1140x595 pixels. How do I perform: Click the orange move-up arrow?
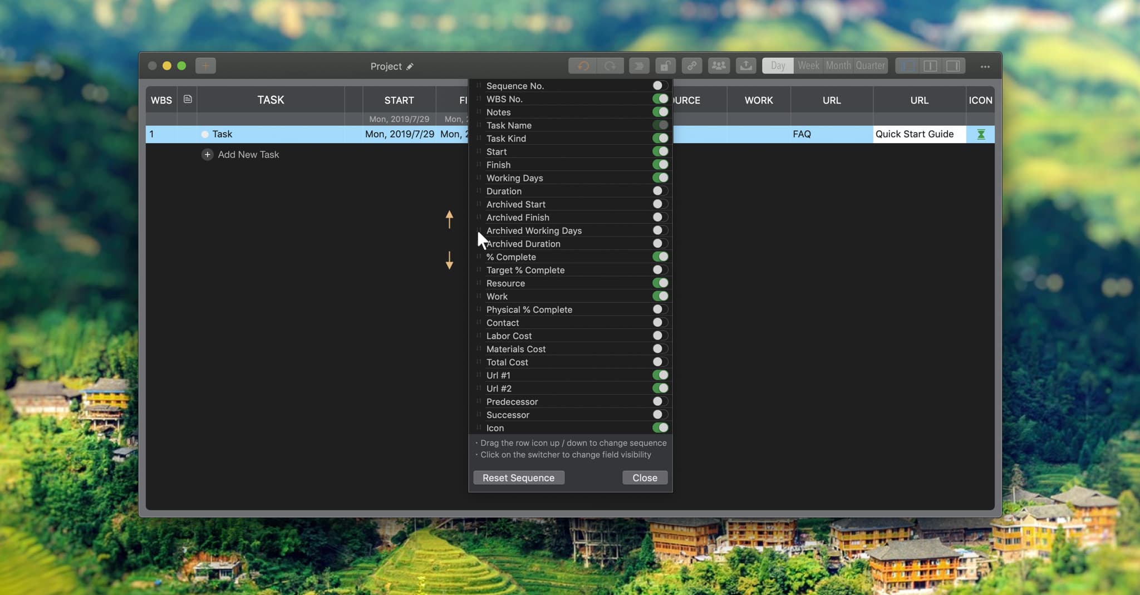pos(449,219)
